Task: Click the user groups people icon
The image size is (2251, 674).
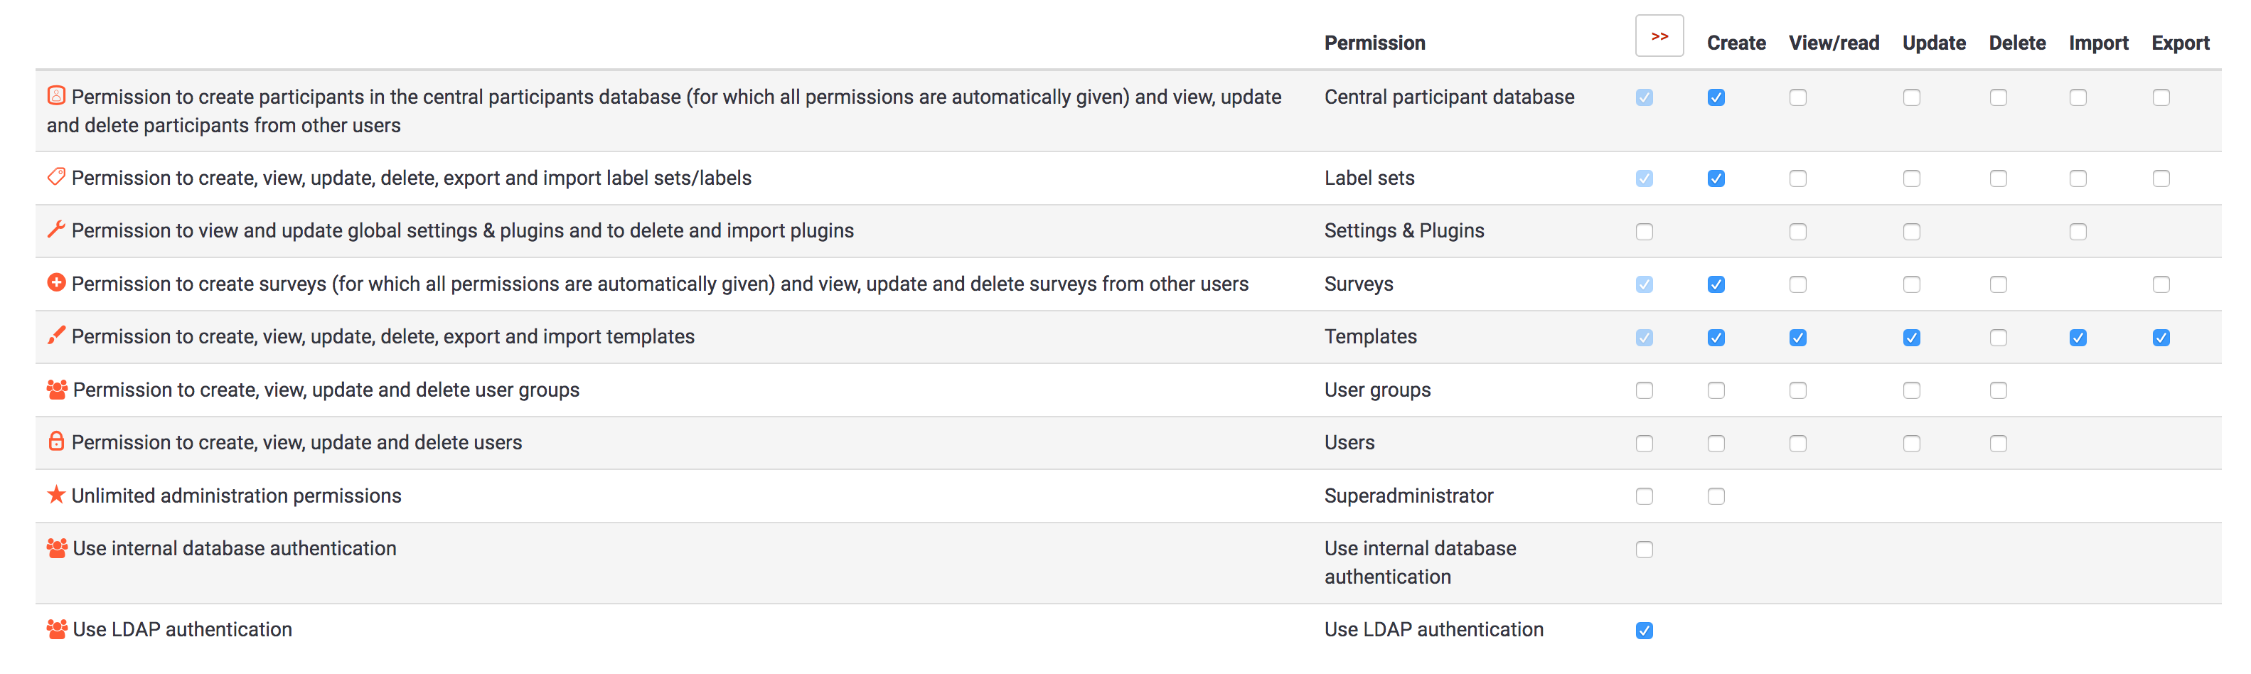Action: [x=57, y=390]
